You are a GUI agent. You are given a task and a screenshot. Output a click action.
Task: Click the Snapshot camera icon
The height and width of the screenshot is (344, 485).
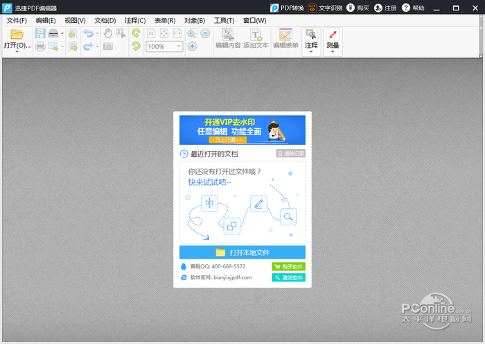[x=108, y=46]
